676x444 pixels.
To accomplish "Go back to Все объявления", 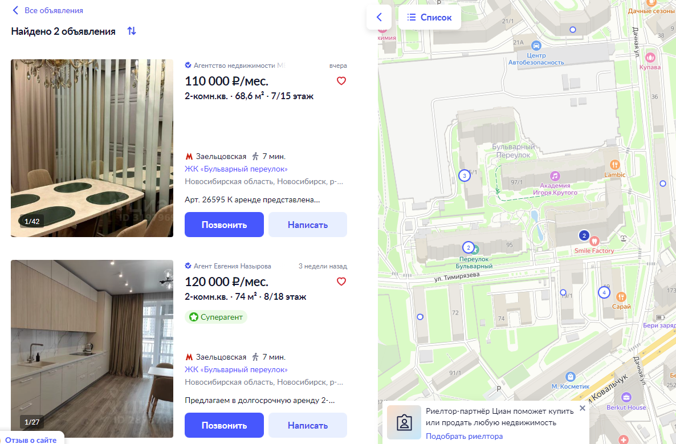I will click(48, 10).
